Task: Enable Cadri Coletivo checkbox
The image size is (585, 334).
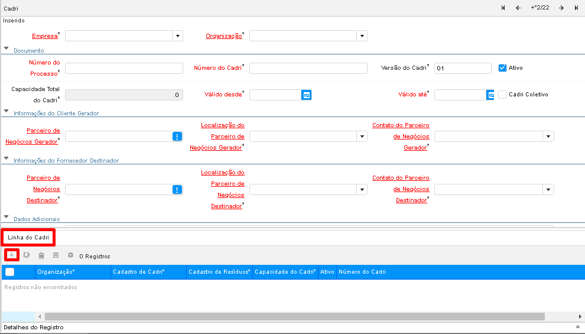Action: [x=502, y=95]
